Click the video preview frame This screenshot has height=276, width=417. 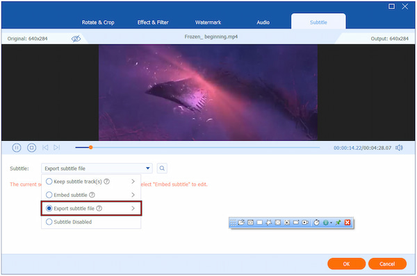tap(208, 92)
